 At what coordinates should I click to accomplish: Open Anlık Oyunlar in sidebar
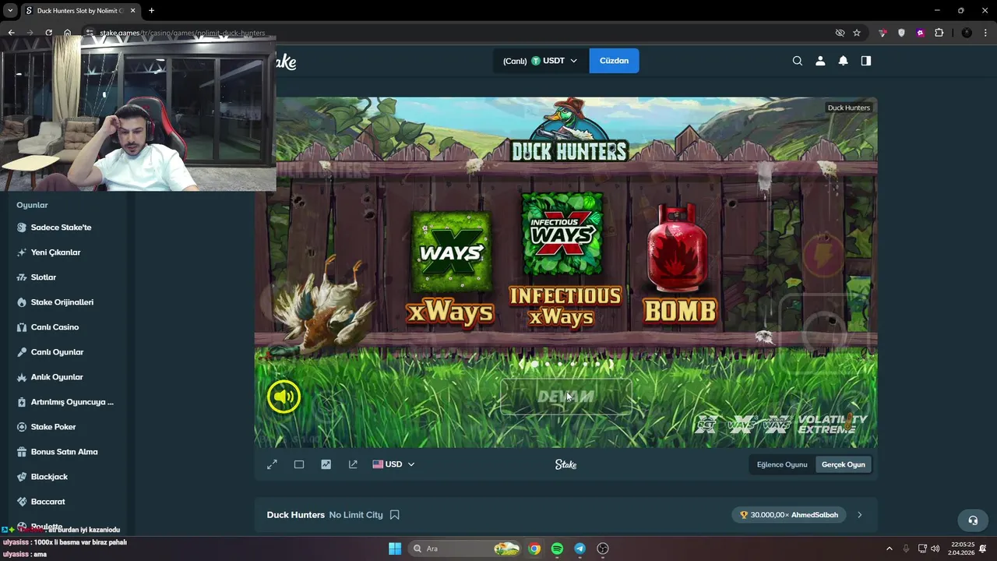(x=56, y=377)
